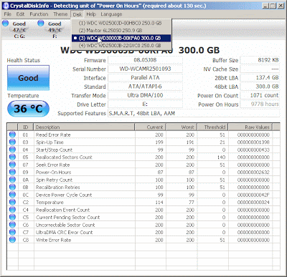287x277 pixels.
Task: Click the Supported Features field
Action: point(194,113)
